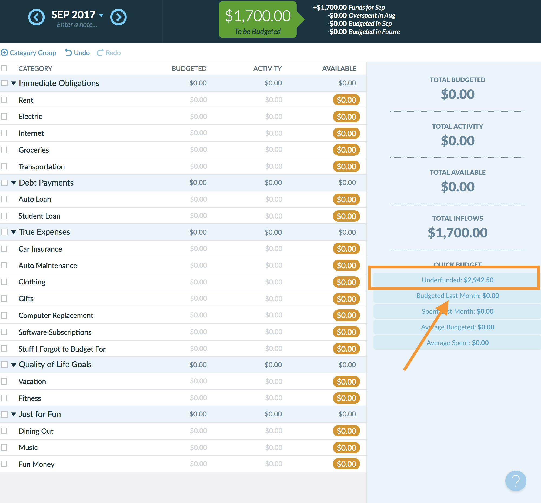The height and width of the screenshot is (503, 541).
Task: Quick budget Spent Last Month
Action: [x=457, y=311]
